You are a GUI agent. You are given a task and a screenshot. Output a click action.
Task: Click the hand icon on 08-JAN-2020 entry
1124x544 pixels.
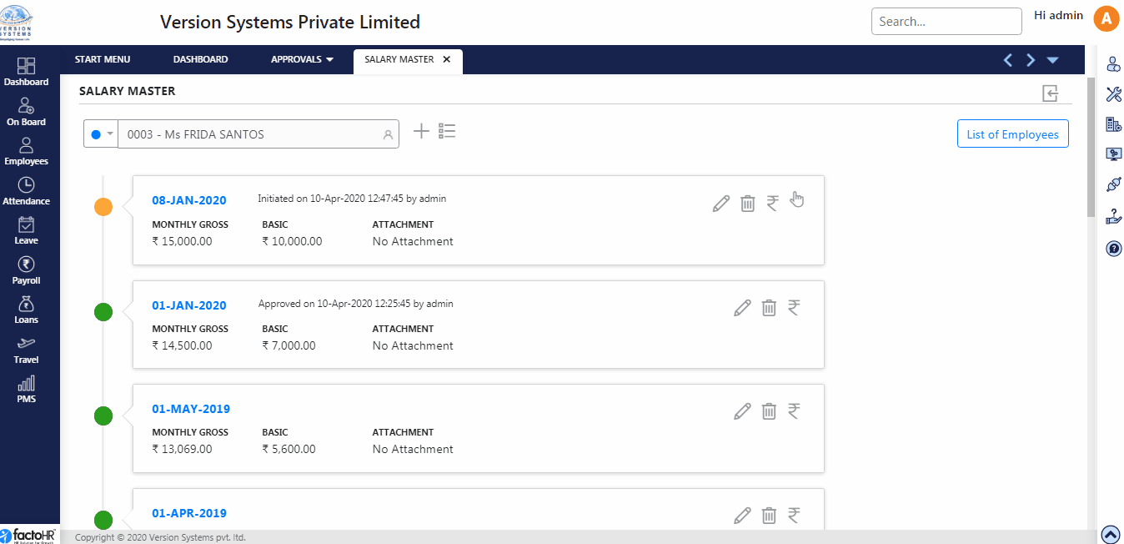[797, 199]
